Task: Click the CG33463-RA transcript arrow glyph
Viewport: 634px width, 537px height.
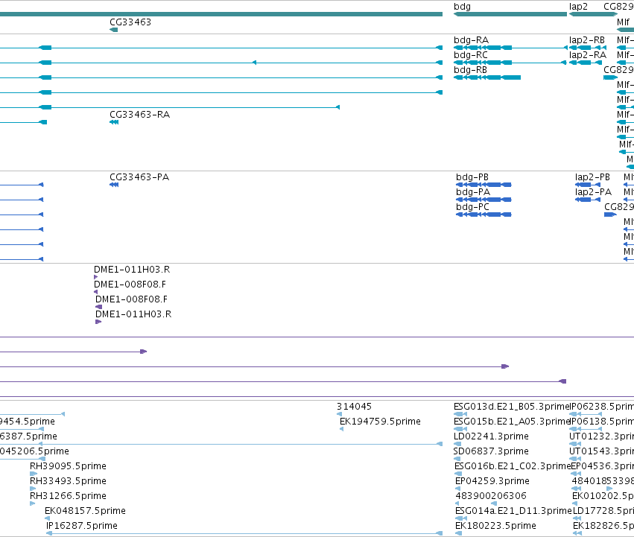Action: [x=114, y=122]
